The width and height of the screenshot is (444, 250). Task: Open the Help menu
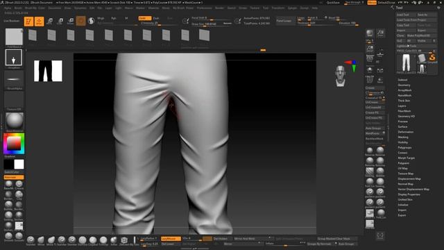(314, 8)
